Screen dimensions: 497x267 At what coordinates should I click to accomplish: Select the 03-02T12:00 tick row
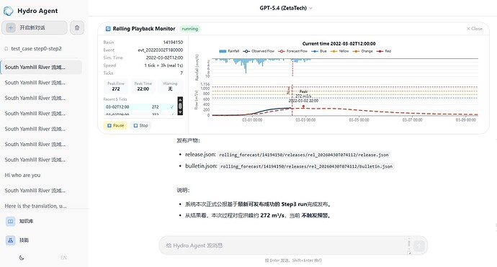coord(140,107)
